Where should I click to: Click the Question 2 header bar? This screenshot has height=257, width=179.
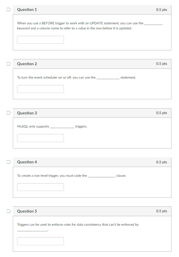[92, 63]
